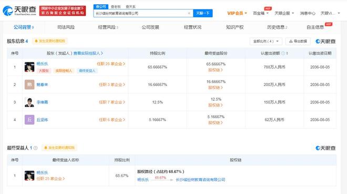Expand 股权链 for the 12.5% row
The height and width of the screenshot is (194, 347).
[216, 105]
